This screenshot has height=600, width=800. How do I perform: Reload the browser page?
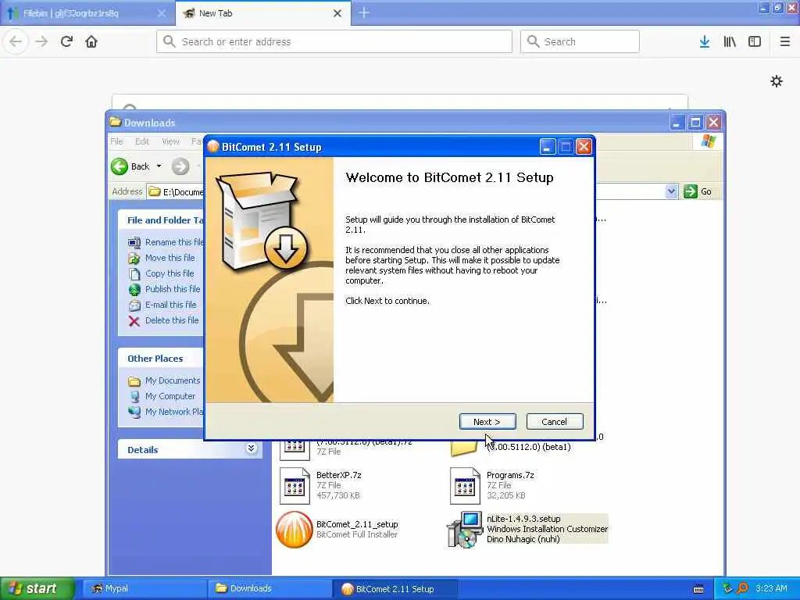point(66,41)
